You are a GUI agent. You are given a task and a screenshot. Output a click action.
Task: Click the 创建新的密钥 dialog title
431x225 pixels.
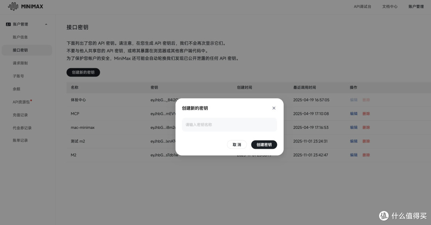tap(195, 108)
